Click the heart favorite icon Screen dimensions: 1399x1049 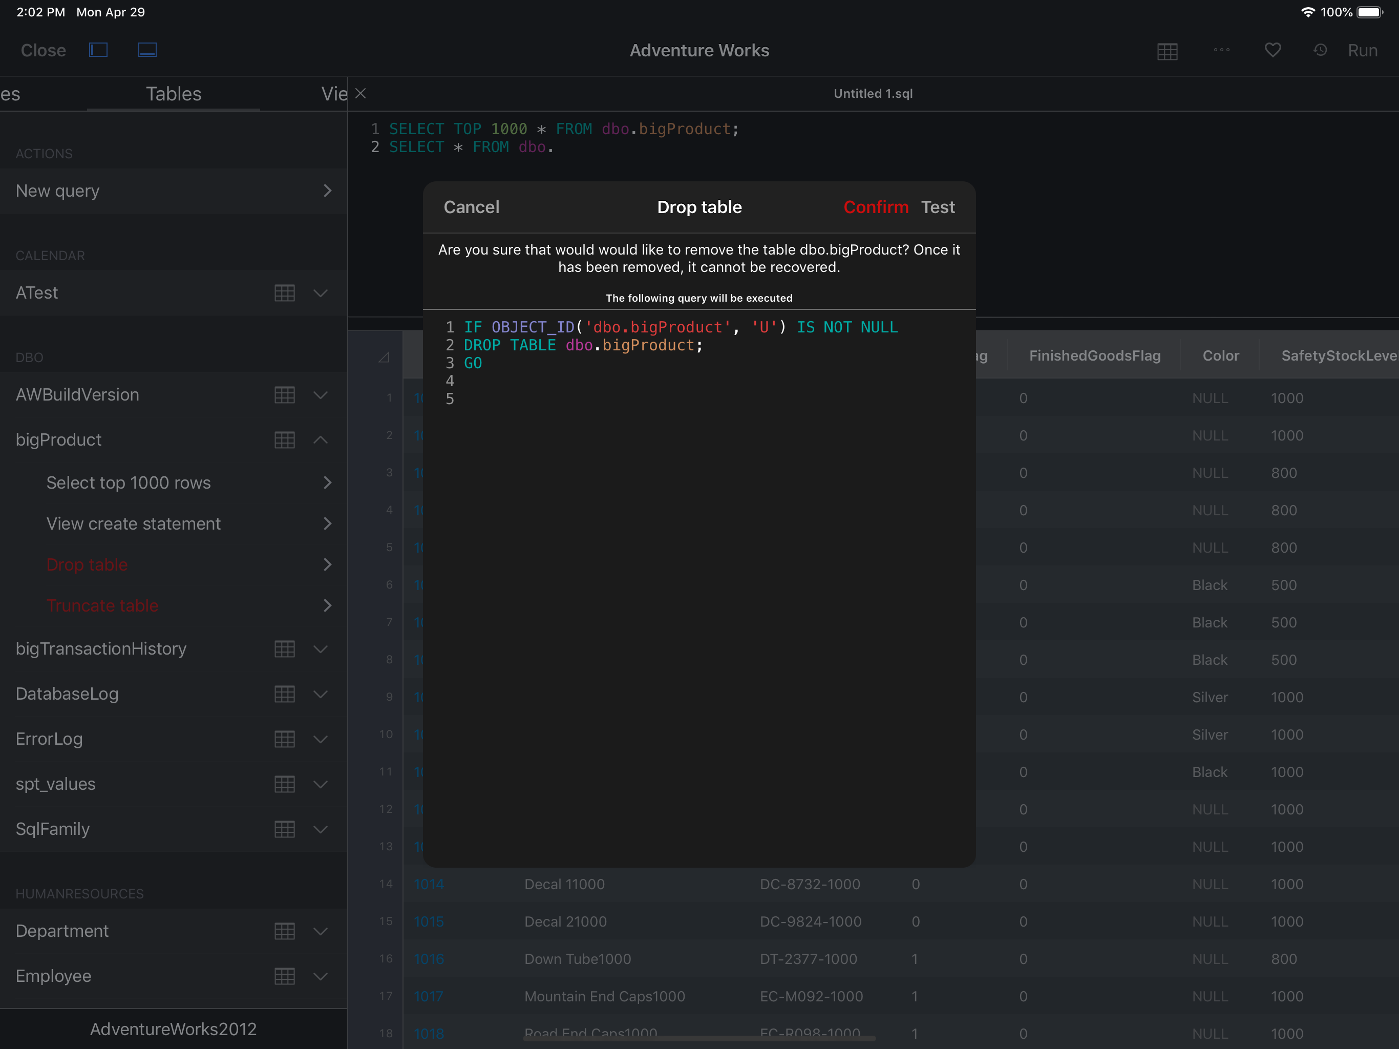pyautogui.click(x=1273, y=50)
